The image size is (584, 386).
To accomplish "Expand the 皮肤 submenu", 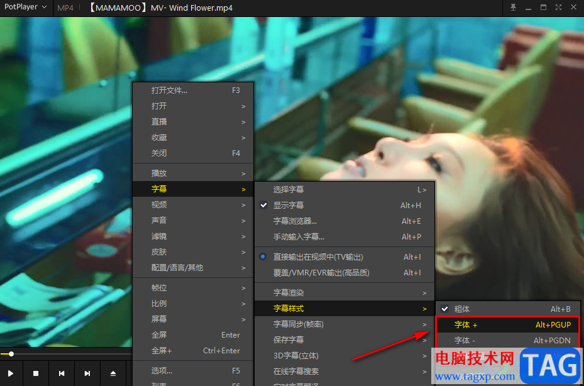I will coord(193,252).
